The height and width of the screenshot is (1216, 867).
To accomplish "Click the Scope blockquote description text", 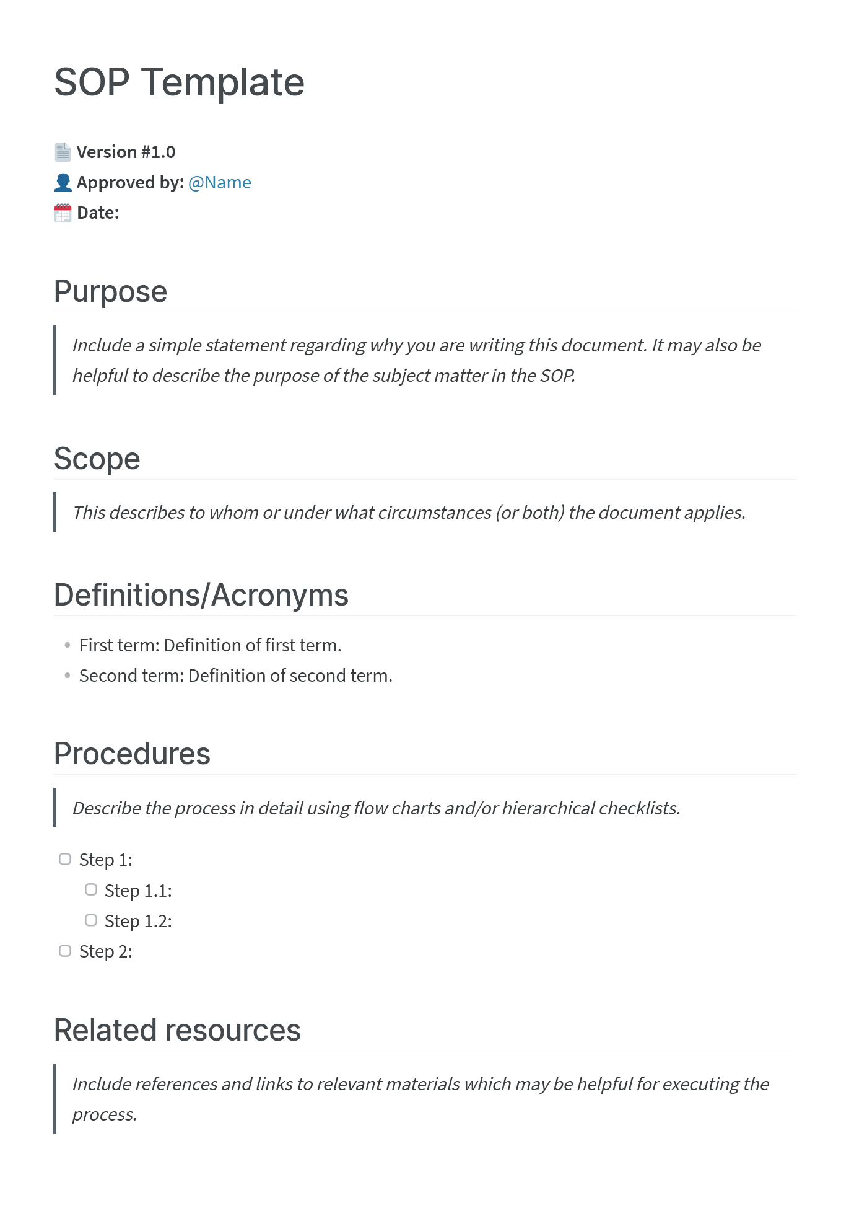I will pyautogui.click(x=409, y=513).
